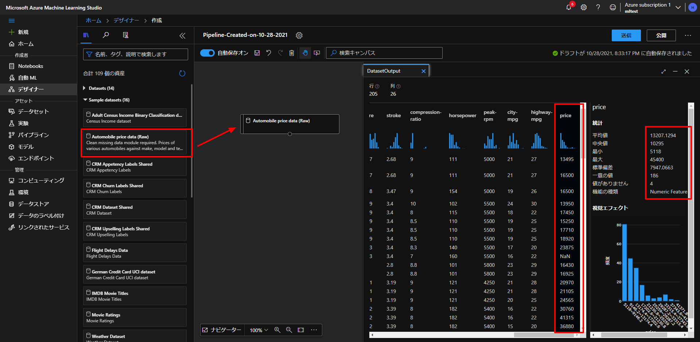Open pipeline settings gear next to pipeline name
Image resolution: width=700 pixels, height=342 pixels.
pyautogui.click(x=299, y=35)
